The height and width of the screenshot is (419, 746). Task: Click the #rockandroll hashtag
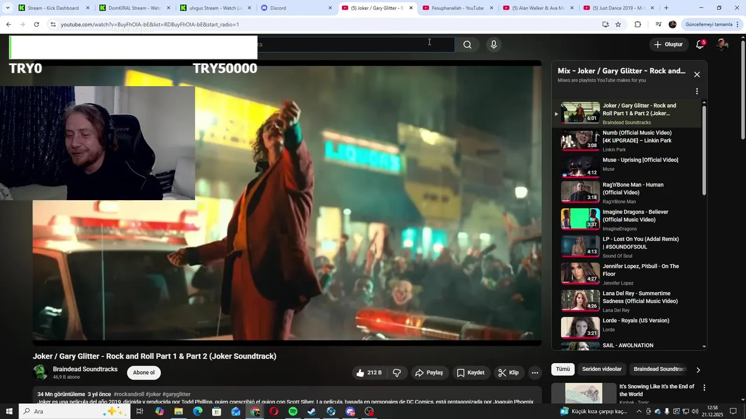(x=129, y=394)
